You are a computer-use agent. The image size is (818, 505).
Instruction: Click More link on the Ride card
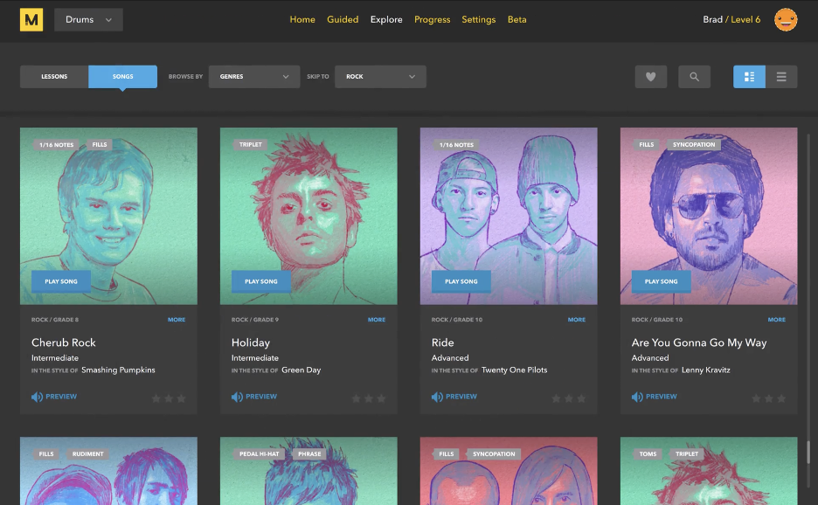coord(577,320)
